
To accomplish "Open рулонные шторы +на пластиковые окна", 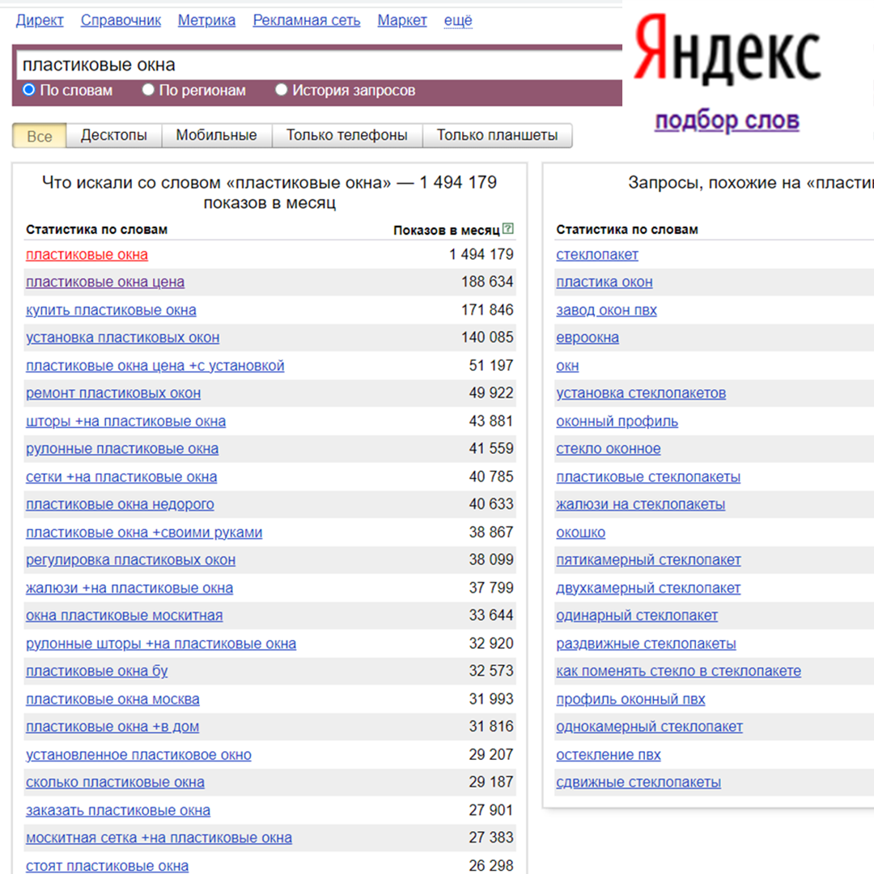I will [x=161, y=644].
